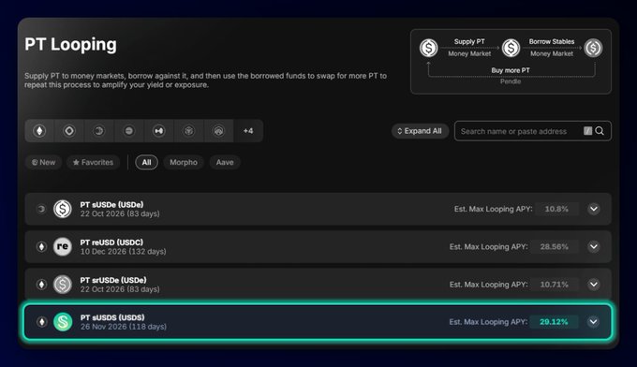Screen dimensions: 637x367
Task: Click the highlighted 29.12% APY value
Action: click(554, 322)
